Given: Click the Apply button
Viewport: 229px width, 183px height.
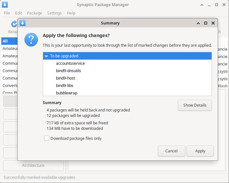Looking at the screenshot, I should pyautogui.click(x=200, y=151).
